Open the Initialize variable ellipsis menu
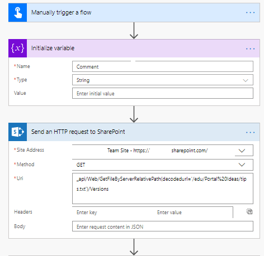The height and width of the screenshot is (256, 264). point(250,49)
